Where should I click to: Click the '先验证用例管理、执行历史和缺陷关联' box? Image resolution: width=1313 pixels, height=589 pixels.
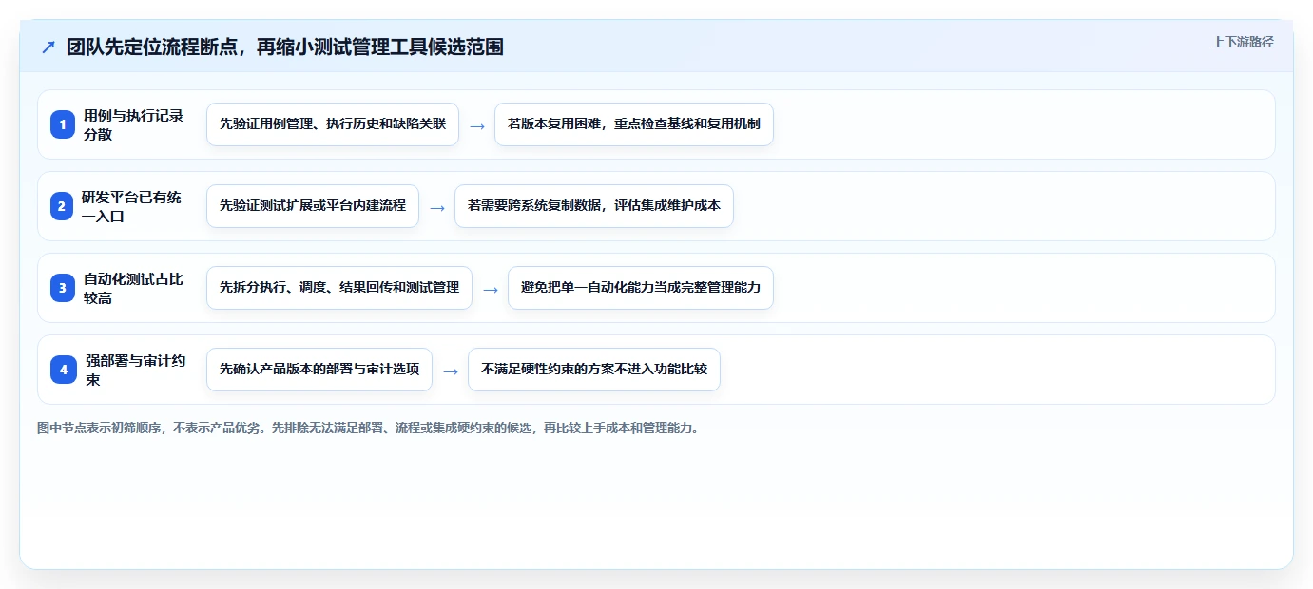(333, 124)
